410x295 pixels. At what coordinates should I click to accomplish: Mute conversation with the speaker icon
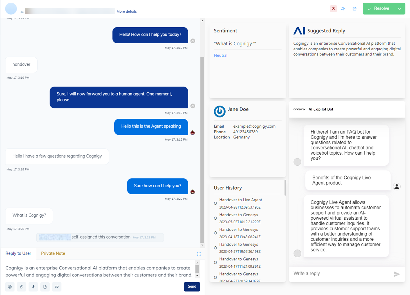point(343,8)
